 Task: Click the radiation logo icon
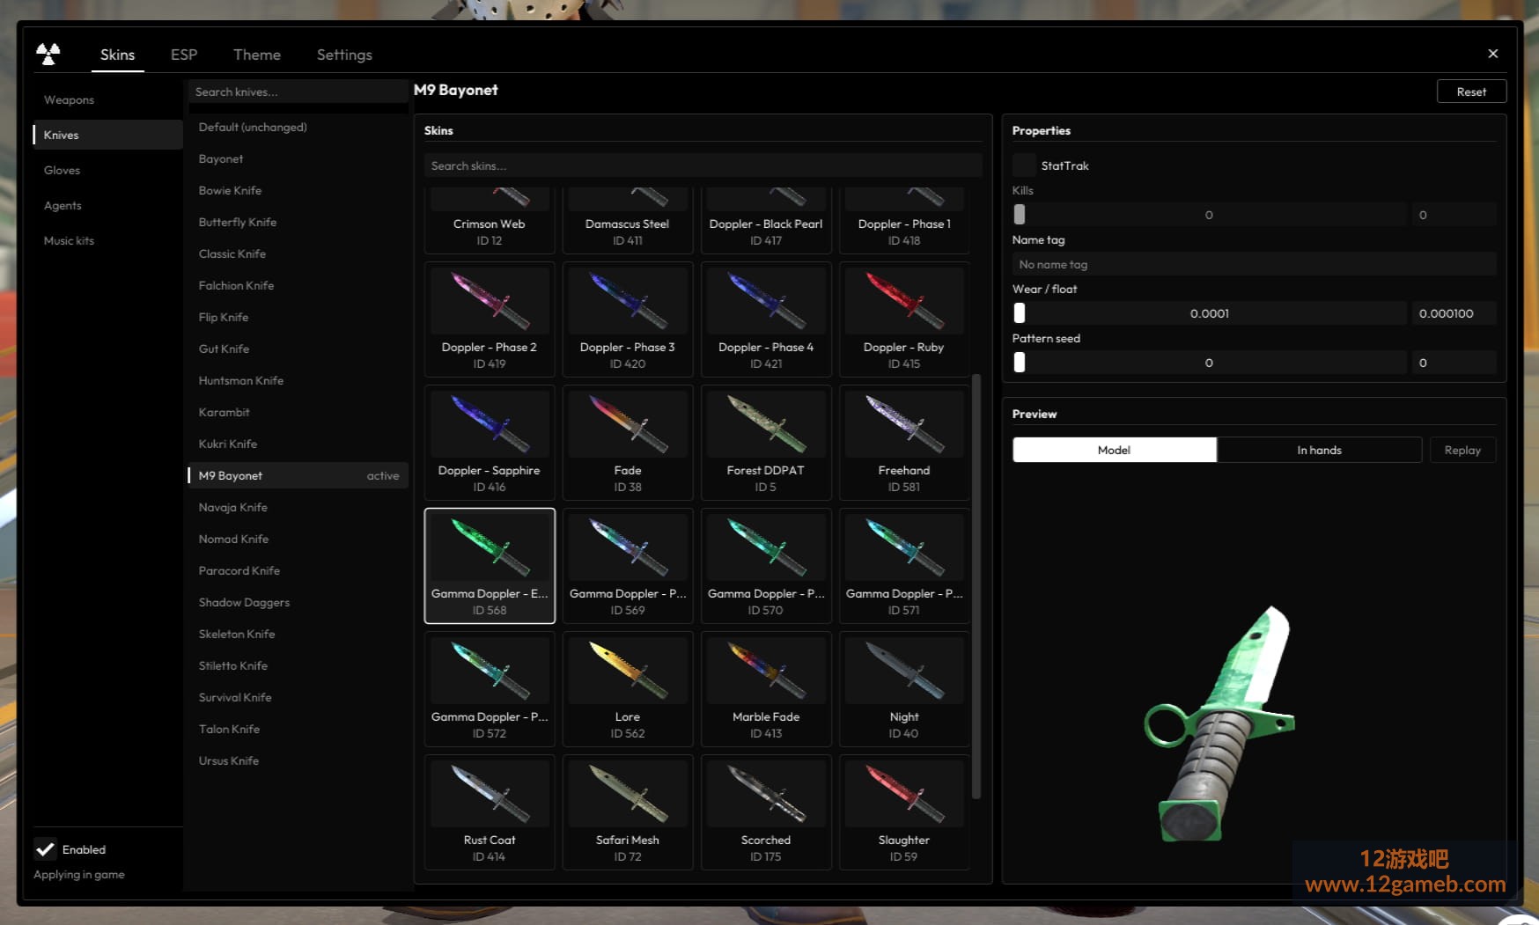coord(48,54)
